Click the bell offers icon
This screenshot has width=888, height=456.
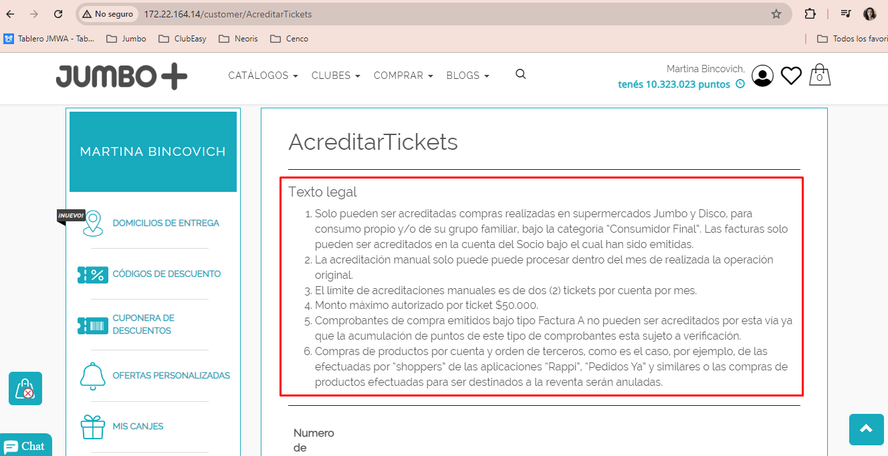point(92,376)
